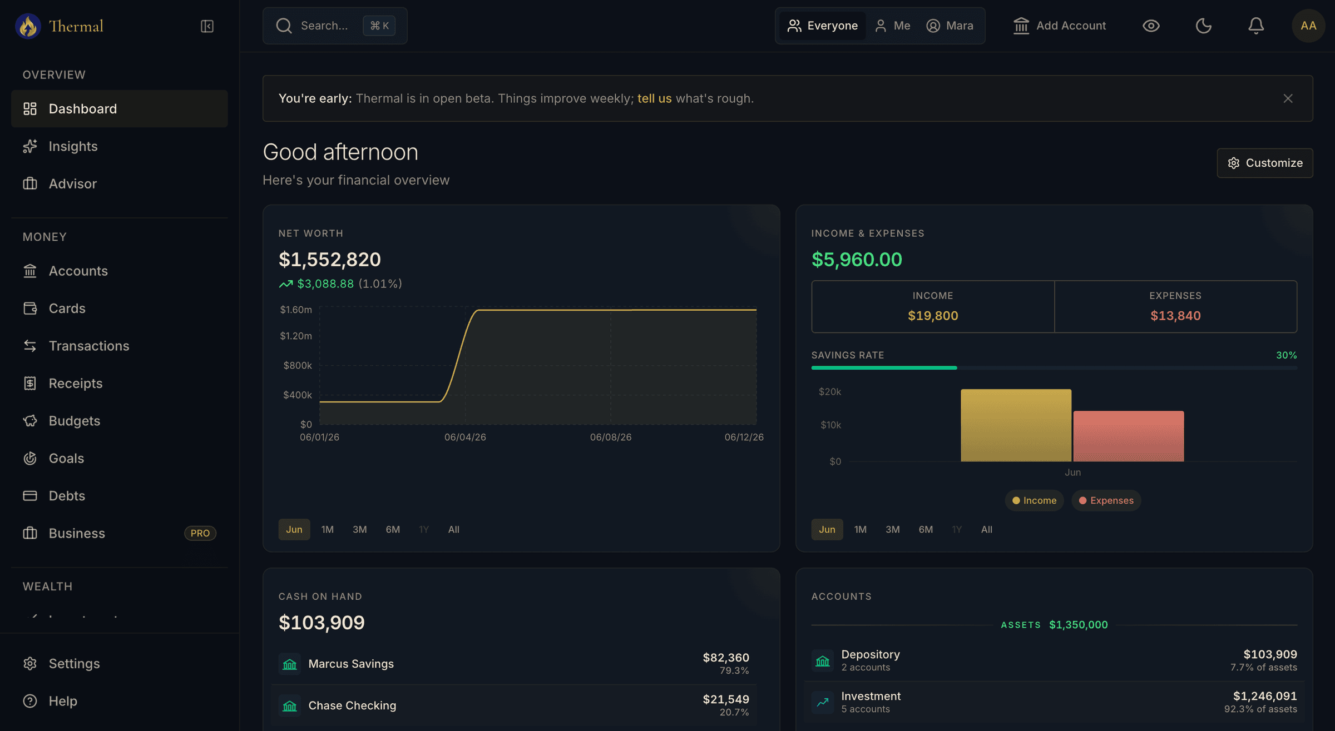Viewport: 1335px width, 731px height.
Task: Dismiss the open beta banner
Action: (x=1288, y=98)
